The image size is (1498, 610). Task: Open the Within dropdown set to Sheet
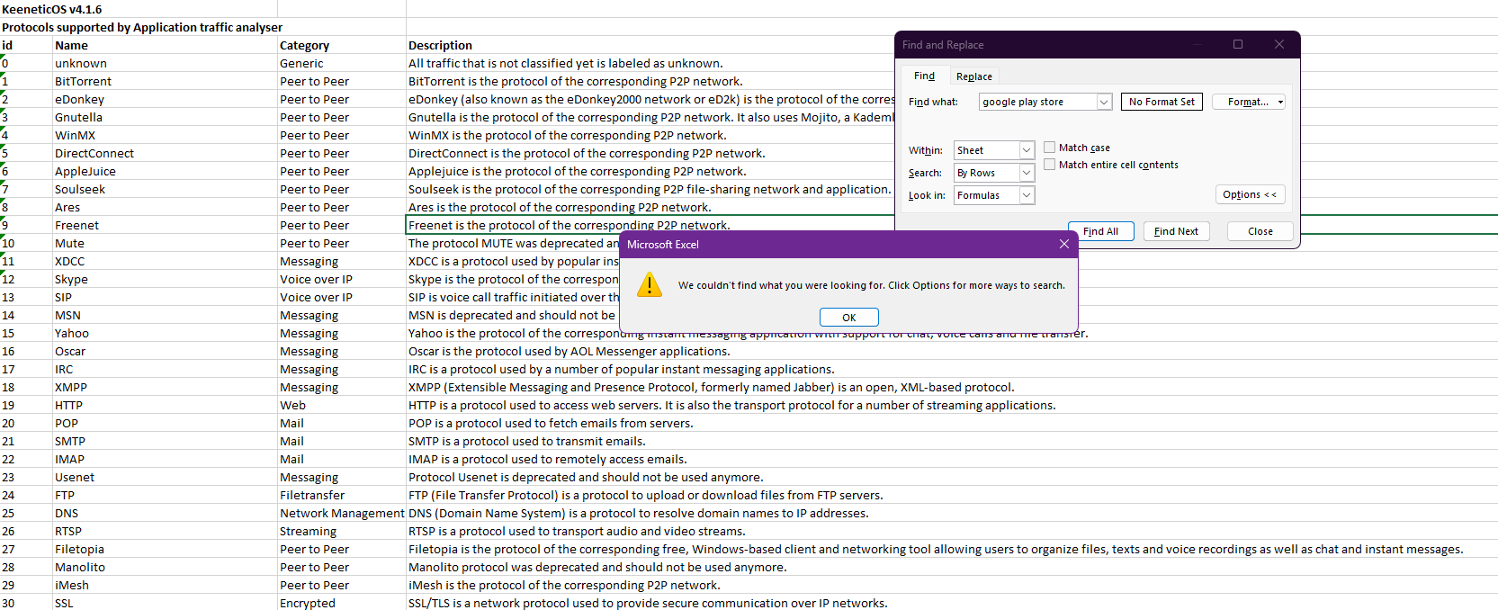coord(1027,150)
